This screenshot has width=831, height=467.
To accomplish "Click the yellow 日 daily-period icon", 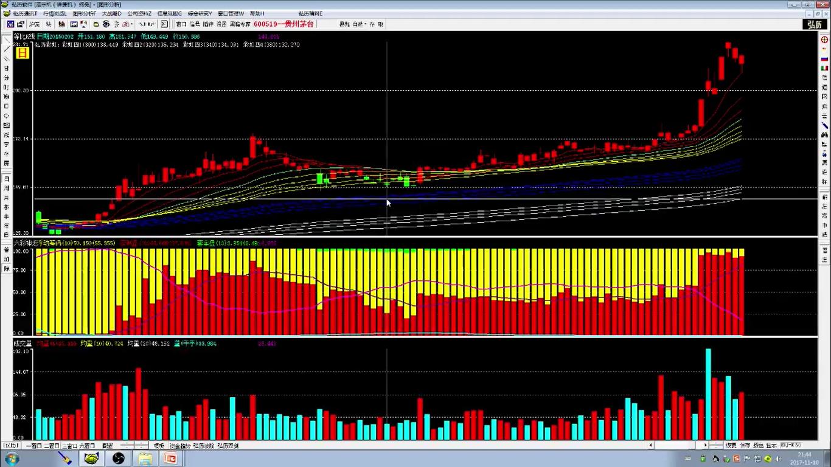I will (x=22, y=53).
